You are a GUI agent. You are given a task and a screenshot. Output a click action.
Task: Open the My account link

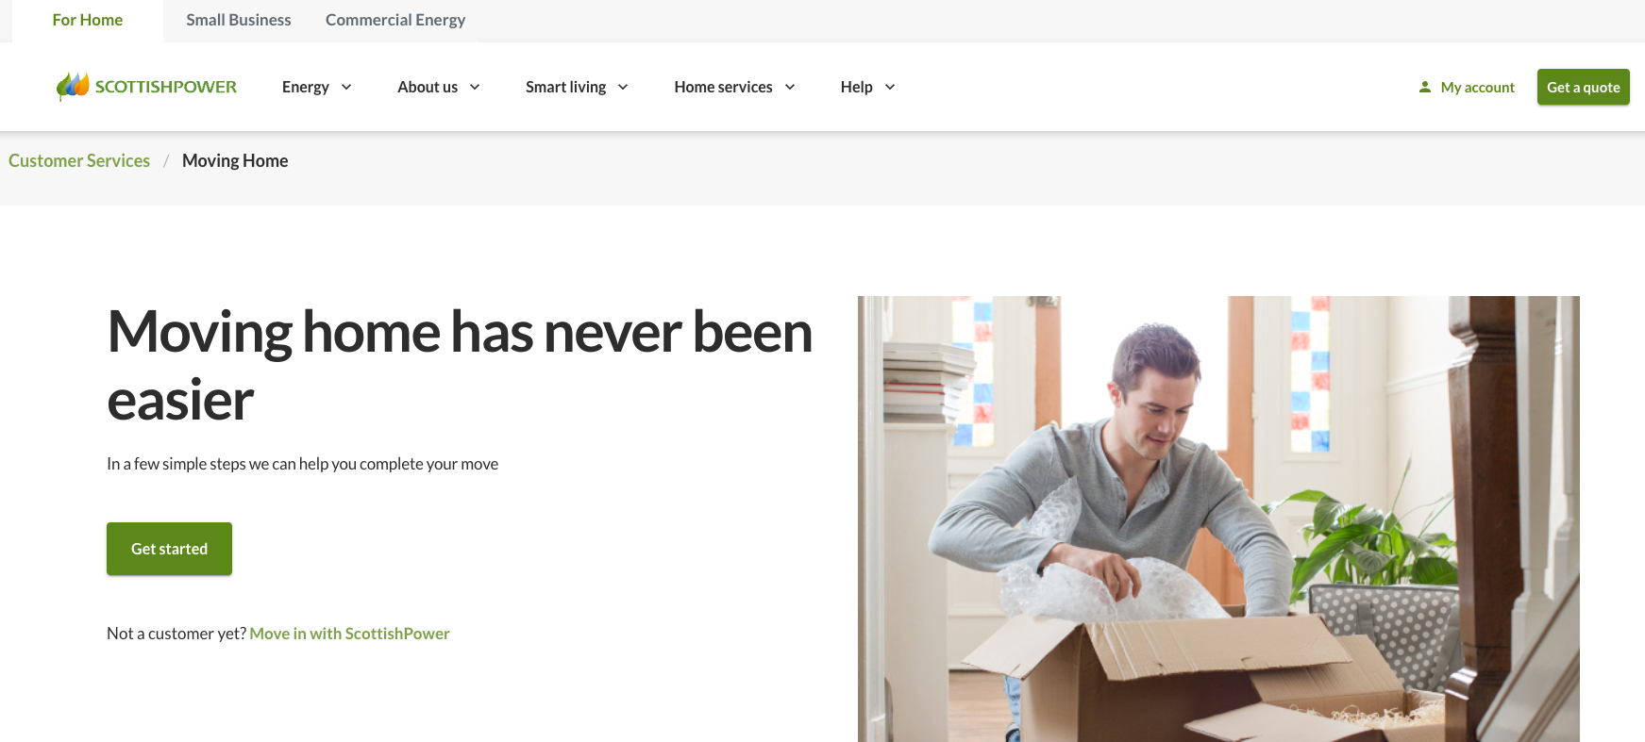1477,87
